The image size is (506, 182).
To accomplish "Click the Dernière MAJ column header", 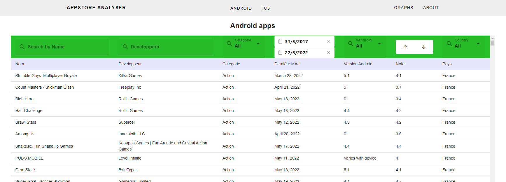I will pyautogui.click(x=287, y=64).
